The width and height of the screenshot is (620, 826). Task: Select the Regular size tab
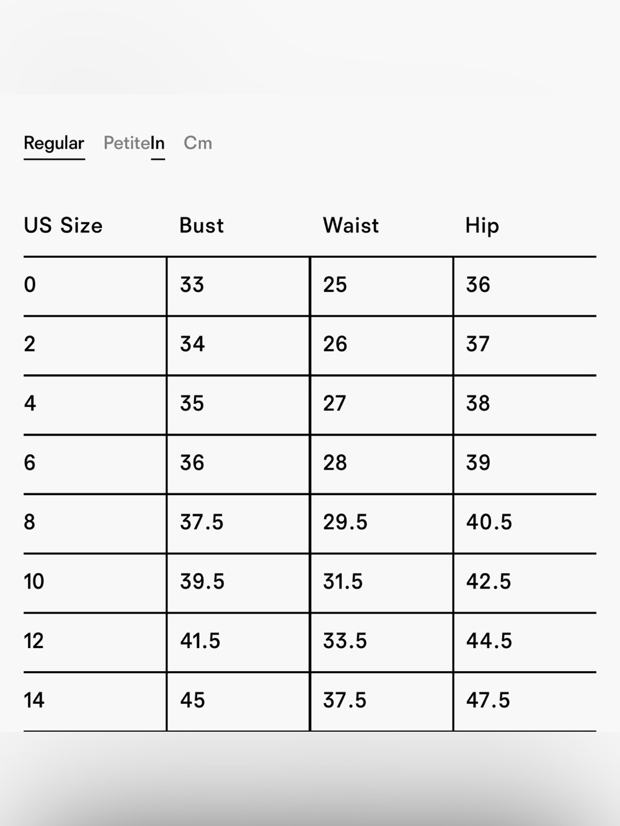click(54, 143)
